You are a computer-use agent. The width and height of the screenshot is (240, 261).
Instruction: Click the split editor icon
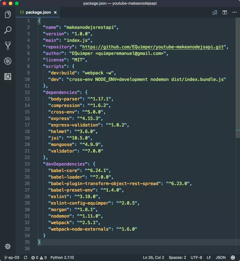coord(225,12)
